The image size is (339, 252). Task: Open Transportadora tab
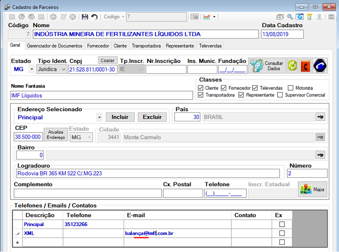[146, 46]
